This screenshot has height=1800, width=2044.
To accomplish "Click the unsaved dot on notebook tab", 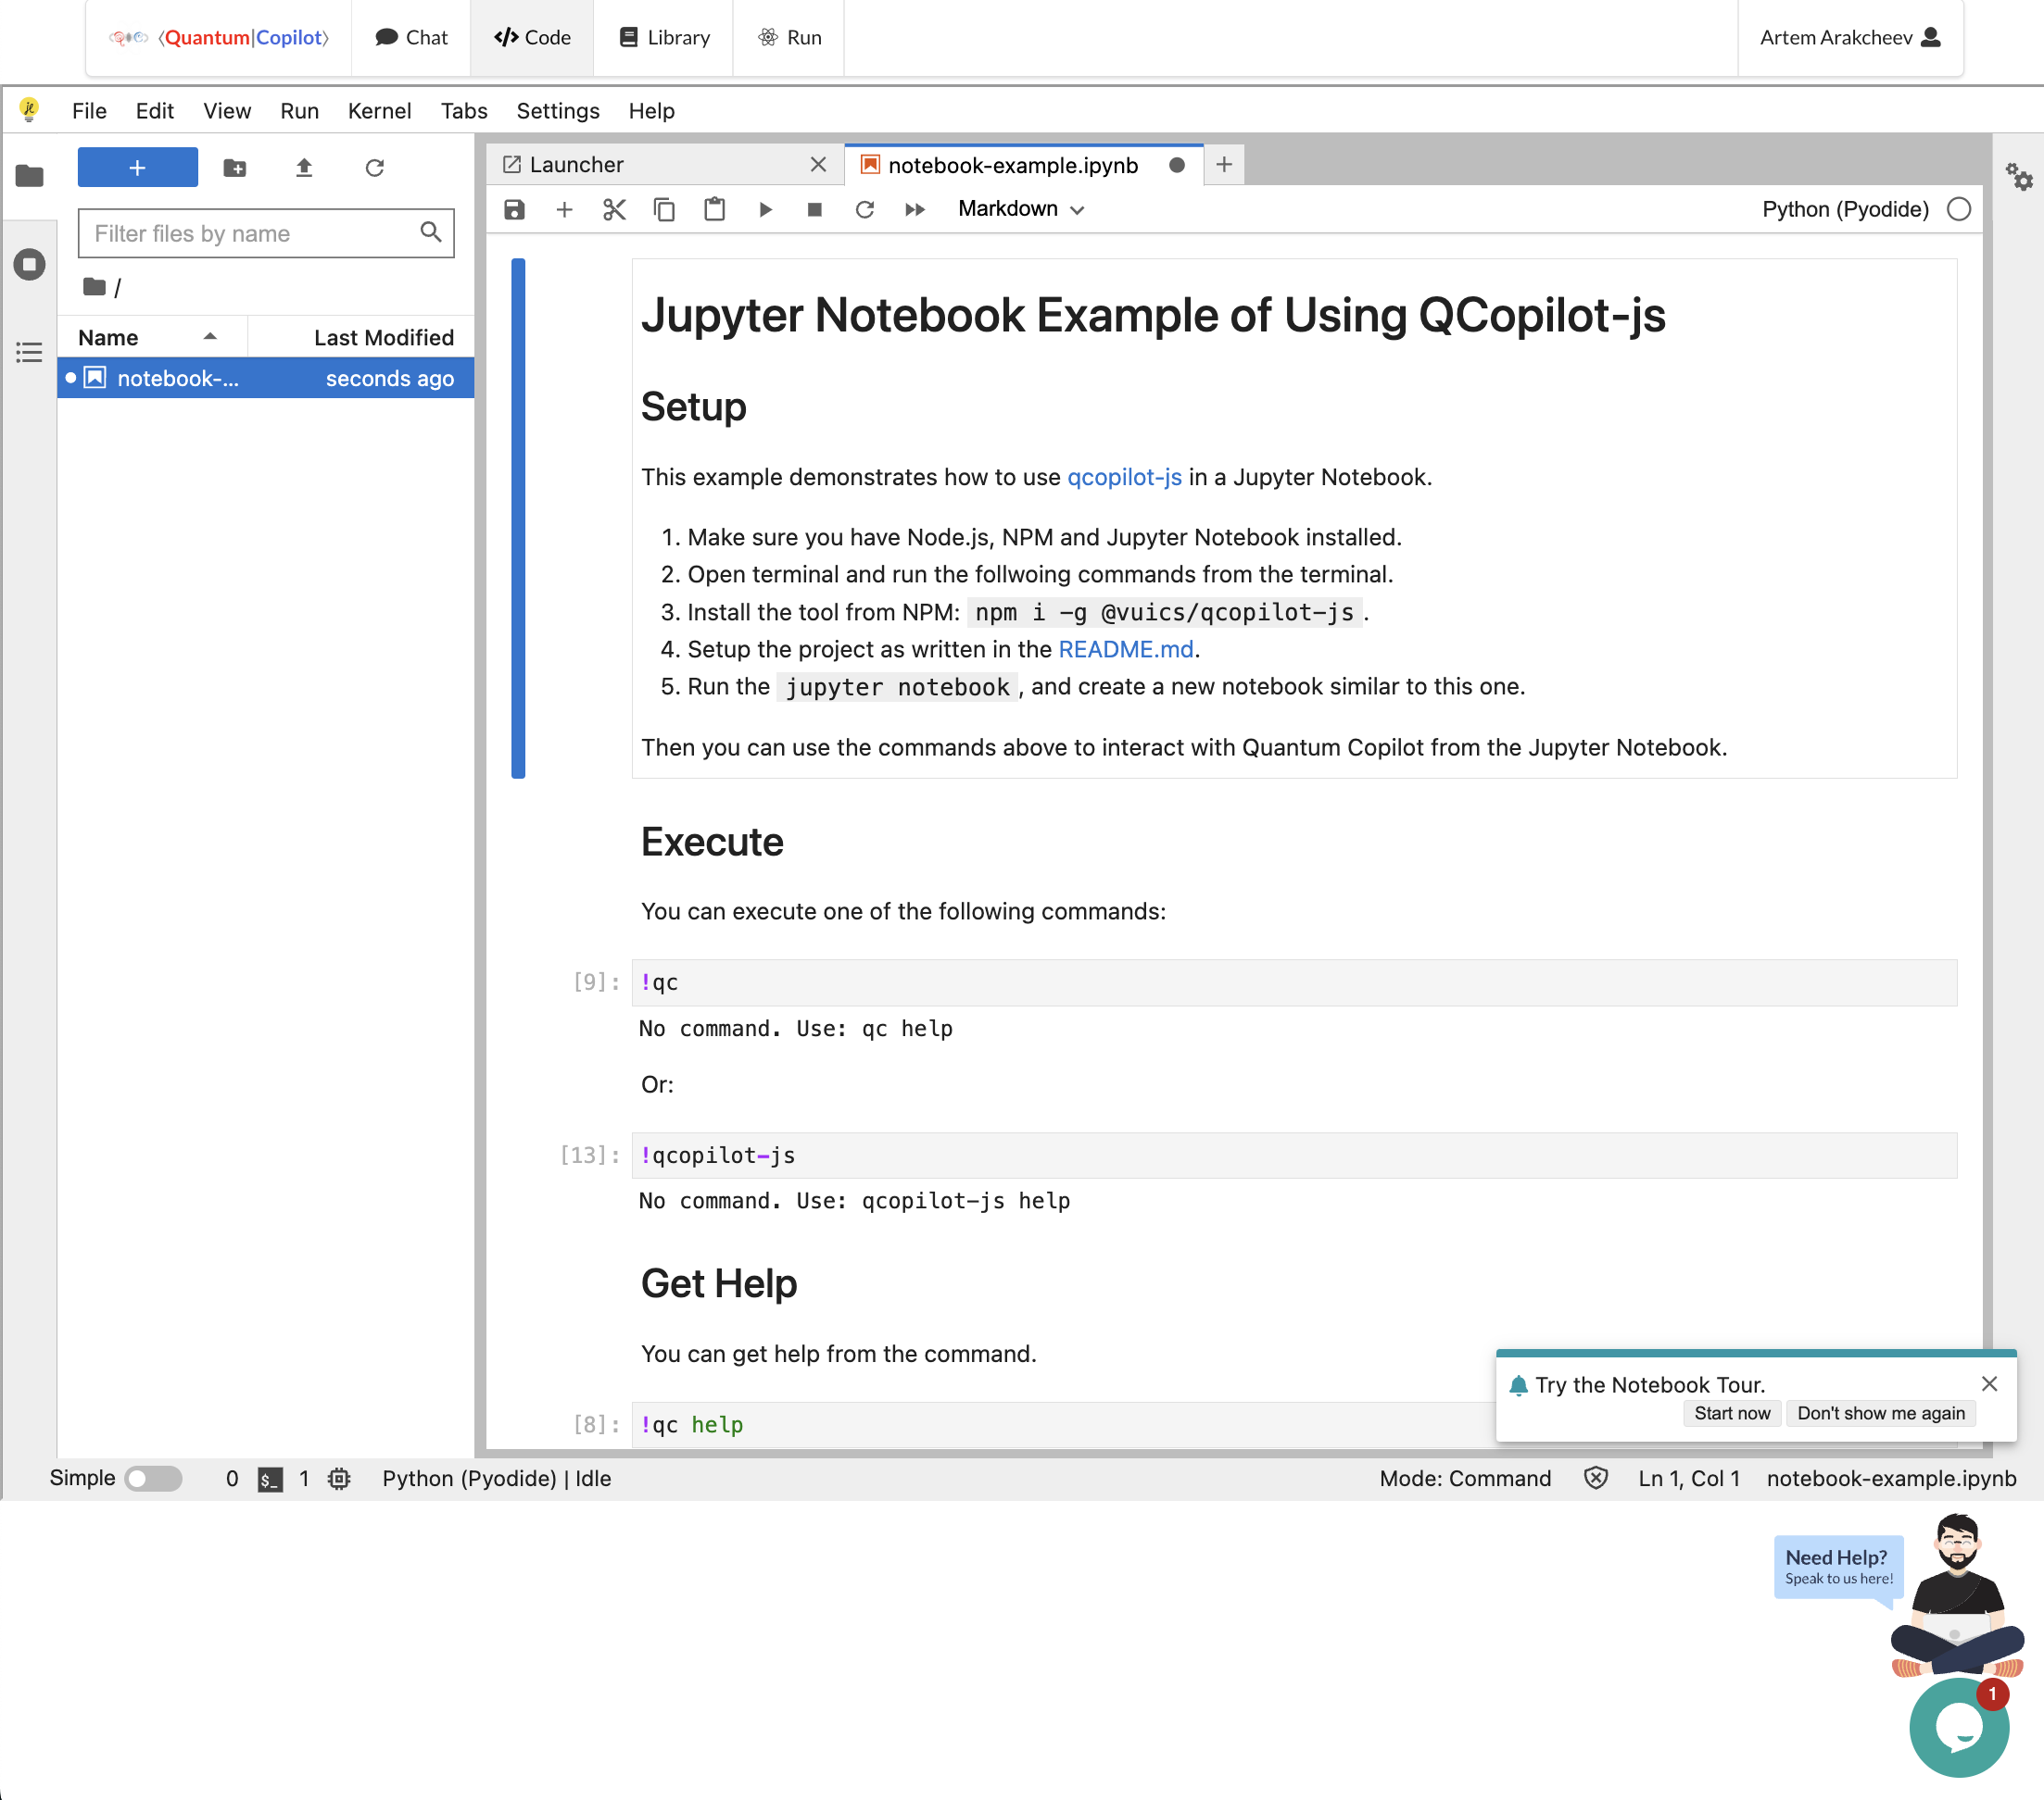I will pyautogui.click(x=1177, y=165).
